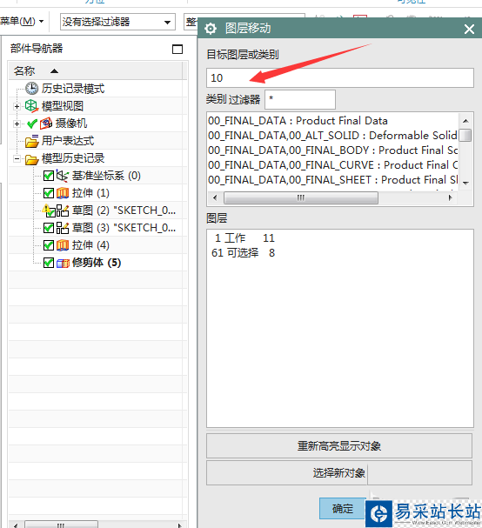Click category list scroll right arrow
Screen dimensions: 482x528
451,197
